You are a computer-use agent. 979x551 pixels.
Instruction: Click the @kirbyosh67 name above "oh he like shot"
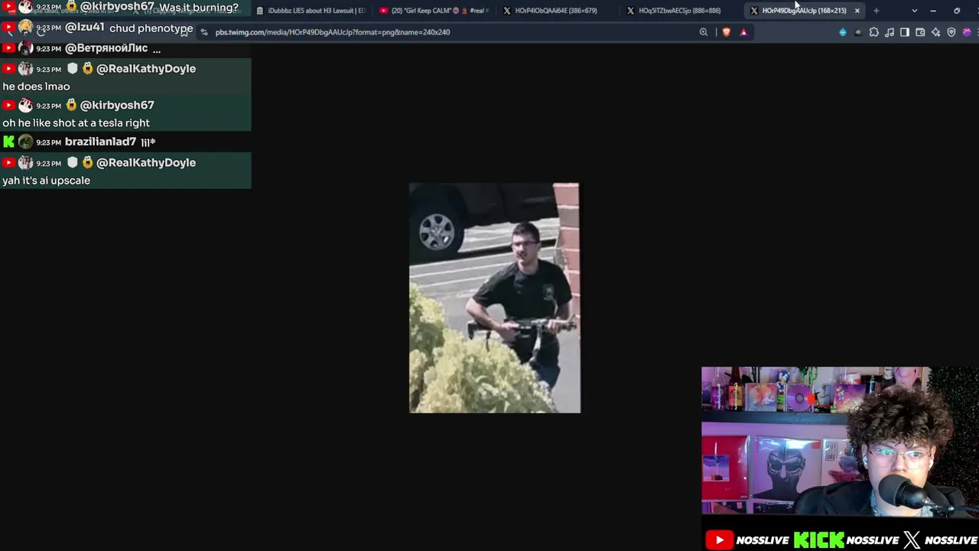(x=117, y=105)
